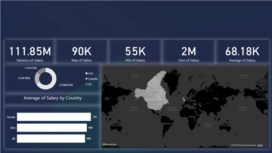The width and height of the screenshot is (272, 153).
Task: Click the Sum of Salary 2M card
Action: pyautogui.click(x=189, y=52)
